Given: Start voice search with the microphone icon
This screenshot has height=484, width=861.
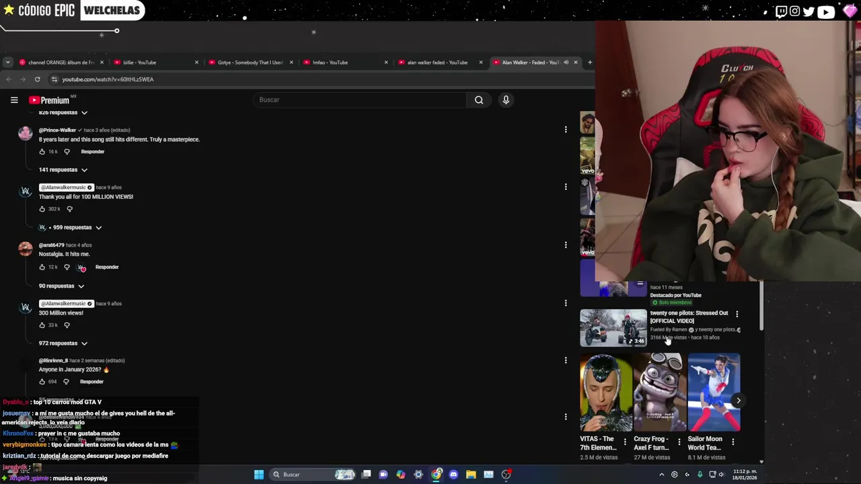Looking at the screenshot, I should tap(506, 100).
